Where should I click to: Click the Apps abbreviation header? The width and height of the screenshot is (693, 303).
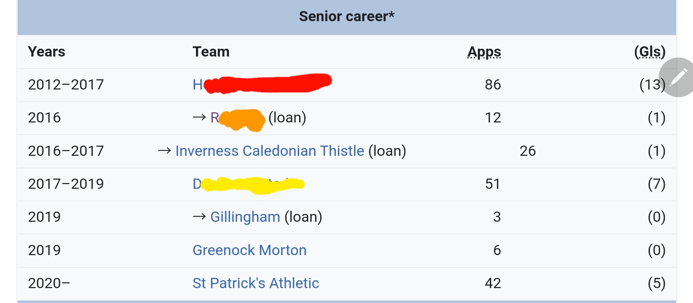(484, 52)
